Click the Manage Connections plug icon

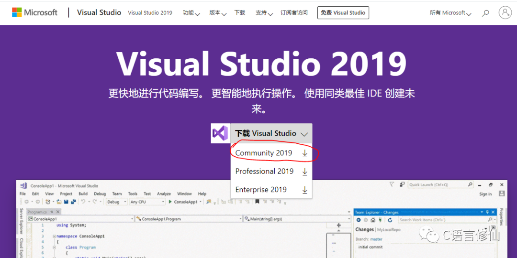(380, 220)
